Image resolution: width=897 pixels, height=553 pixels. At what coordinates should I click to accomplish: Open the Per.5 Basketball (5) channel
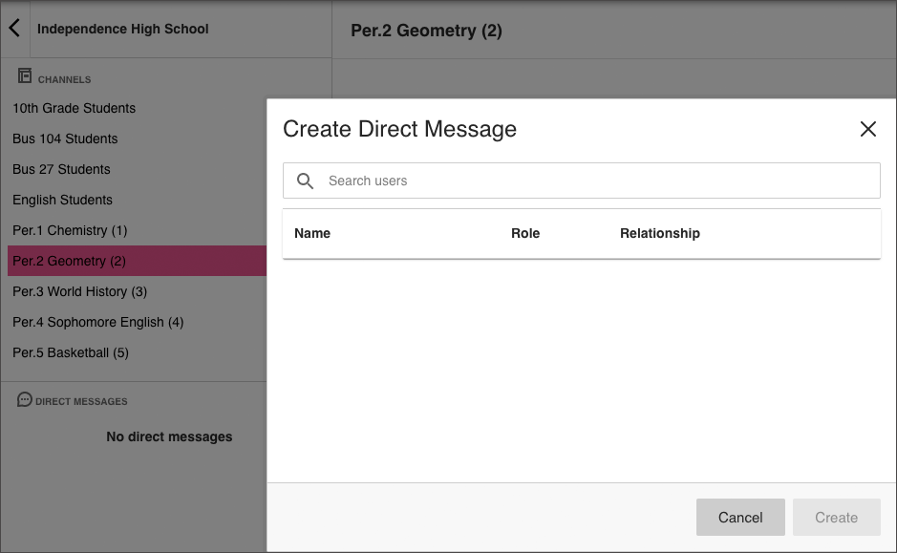[71, 352]
